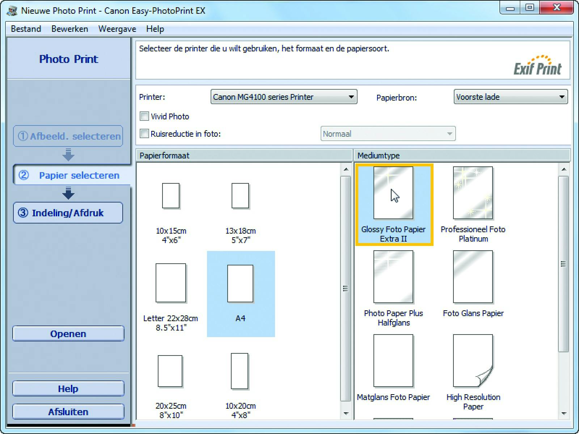The image size is (579, 434).
Task: Click the Help button in sidebar
Action: (x=68, y=388)
